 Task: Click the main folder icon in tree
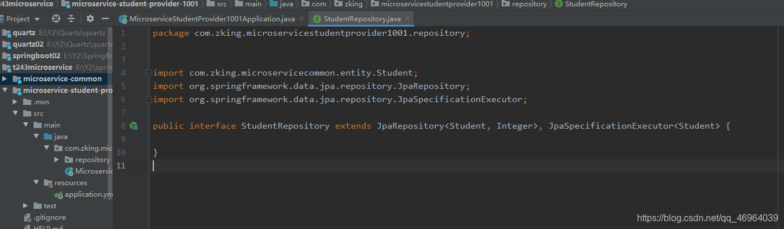pos(38,125)
